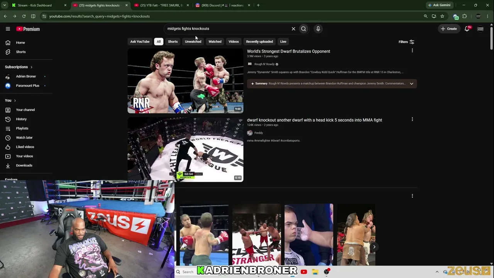Select the Videos filter chip
The image size is (494, 278).
coord(233,41)
